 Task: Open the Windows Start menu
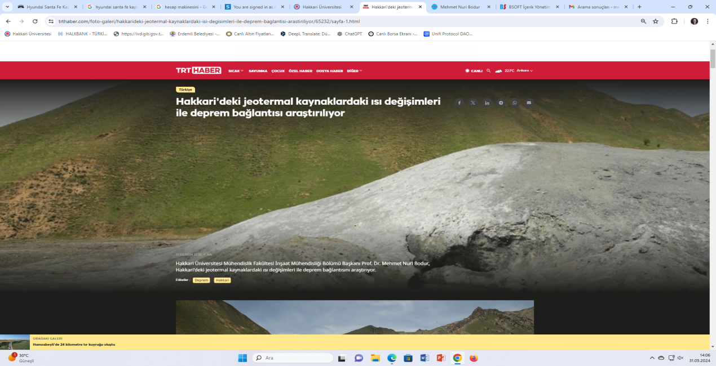(x=242, y=358)
